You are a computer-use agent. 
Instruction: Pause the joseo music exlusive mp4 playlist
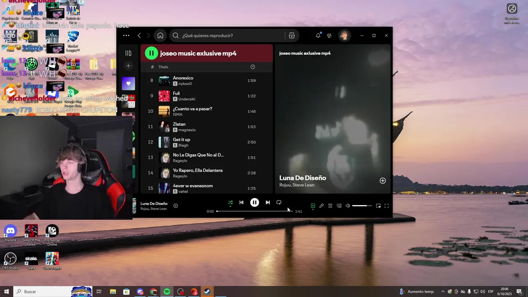pyautogui.click(x=151, y=53)
